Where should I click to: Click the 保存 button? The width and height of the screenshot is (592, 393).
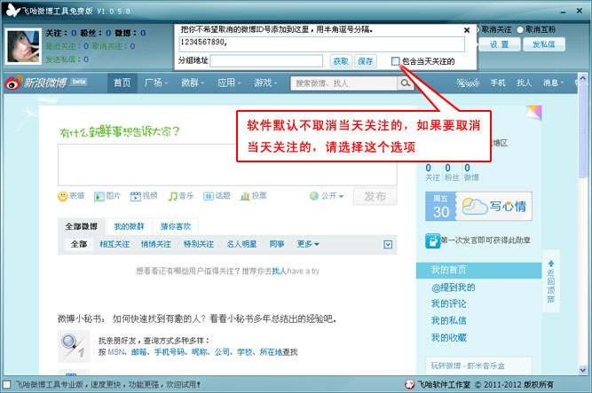tap(366, 61)
